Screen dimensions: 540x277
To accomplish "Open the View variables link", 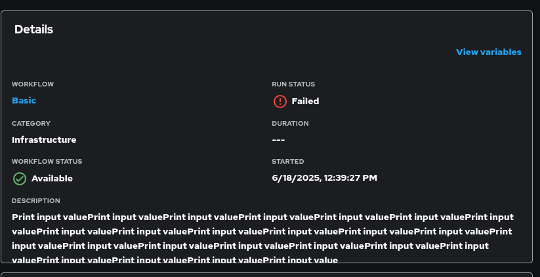I will (x=489, y=52).
